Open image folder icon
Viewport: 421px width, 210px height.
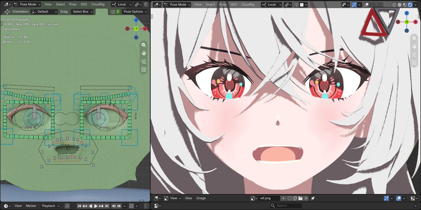[x=301, y=198]
